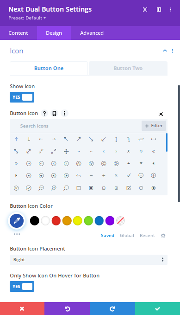Open responsive phone icon for Button Icon
Screen dimensions: 180x315
click(54, 113)
